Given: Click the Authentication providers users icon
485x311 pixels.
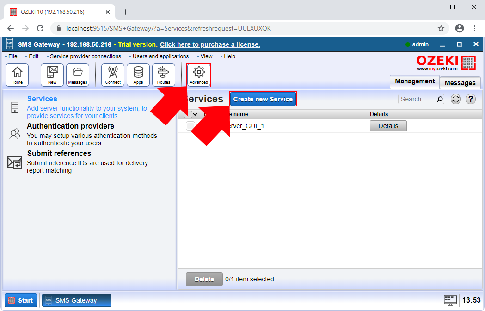Looking at the screenshot, I should 14,134.
